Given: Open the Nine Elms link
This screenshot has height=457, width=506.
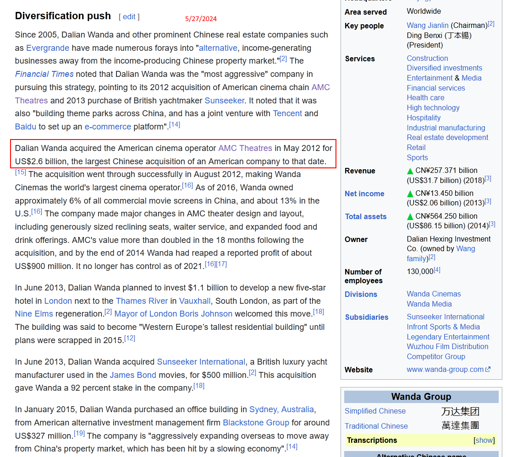Looking at the screenshot, I should [x=34, y=314].
